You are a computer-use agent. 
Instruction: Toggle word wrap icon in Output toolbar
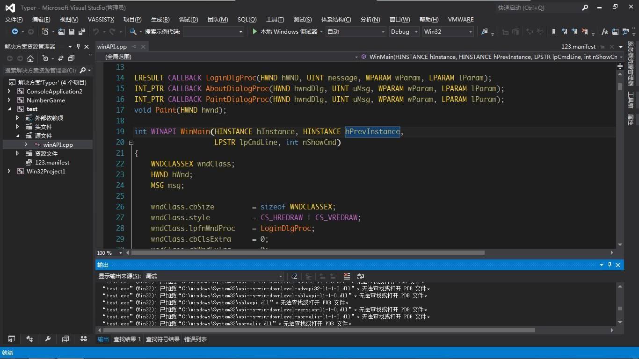[x=360, y=276]
